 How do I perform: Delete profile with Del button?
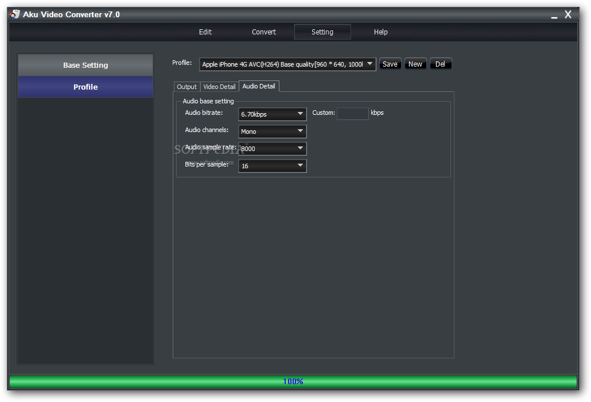[440, 64]
